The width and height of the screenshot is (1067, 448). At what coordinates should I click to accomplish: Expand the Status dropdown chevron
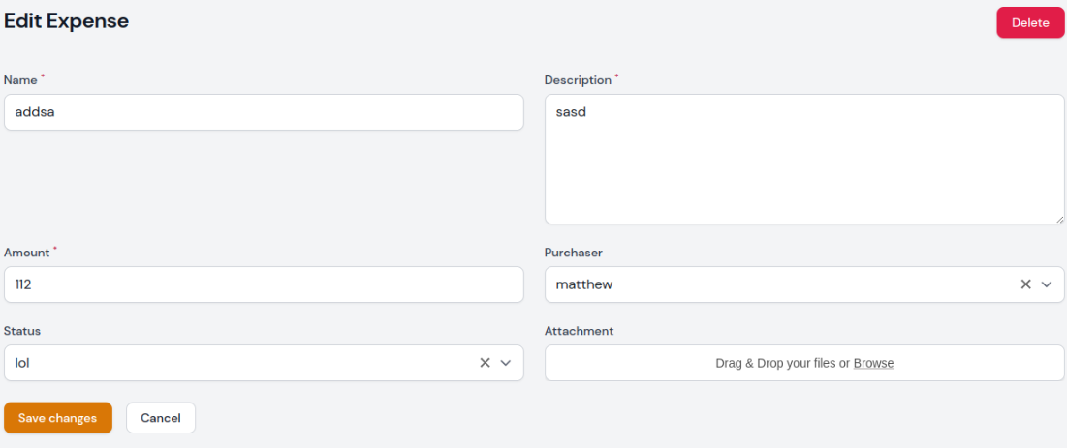point(506,363)
